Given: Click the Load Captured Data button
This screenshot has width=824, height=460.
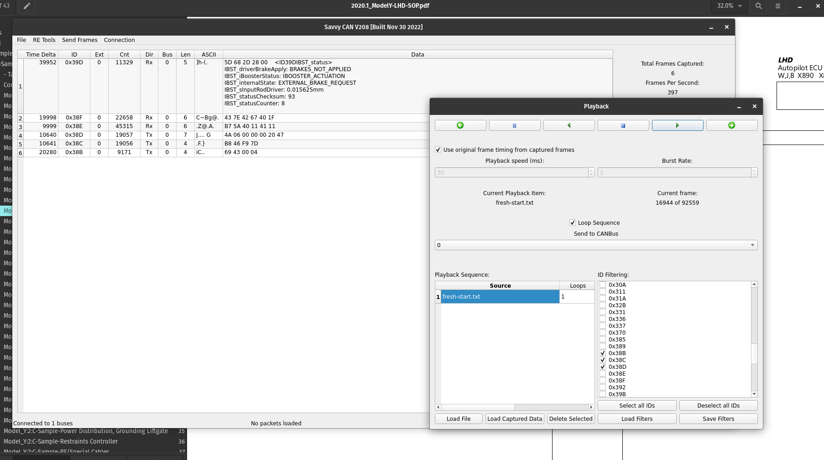Looking at the screenshot, I should [x=514, y=419].
